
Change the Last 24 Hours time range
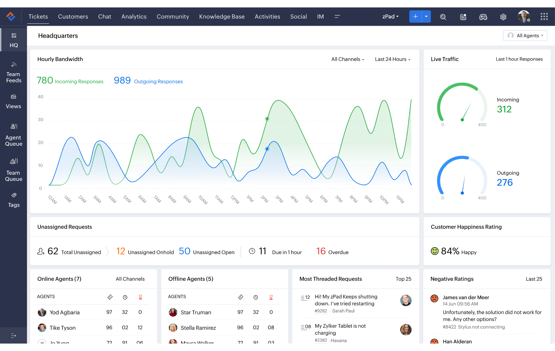point(392,59)
